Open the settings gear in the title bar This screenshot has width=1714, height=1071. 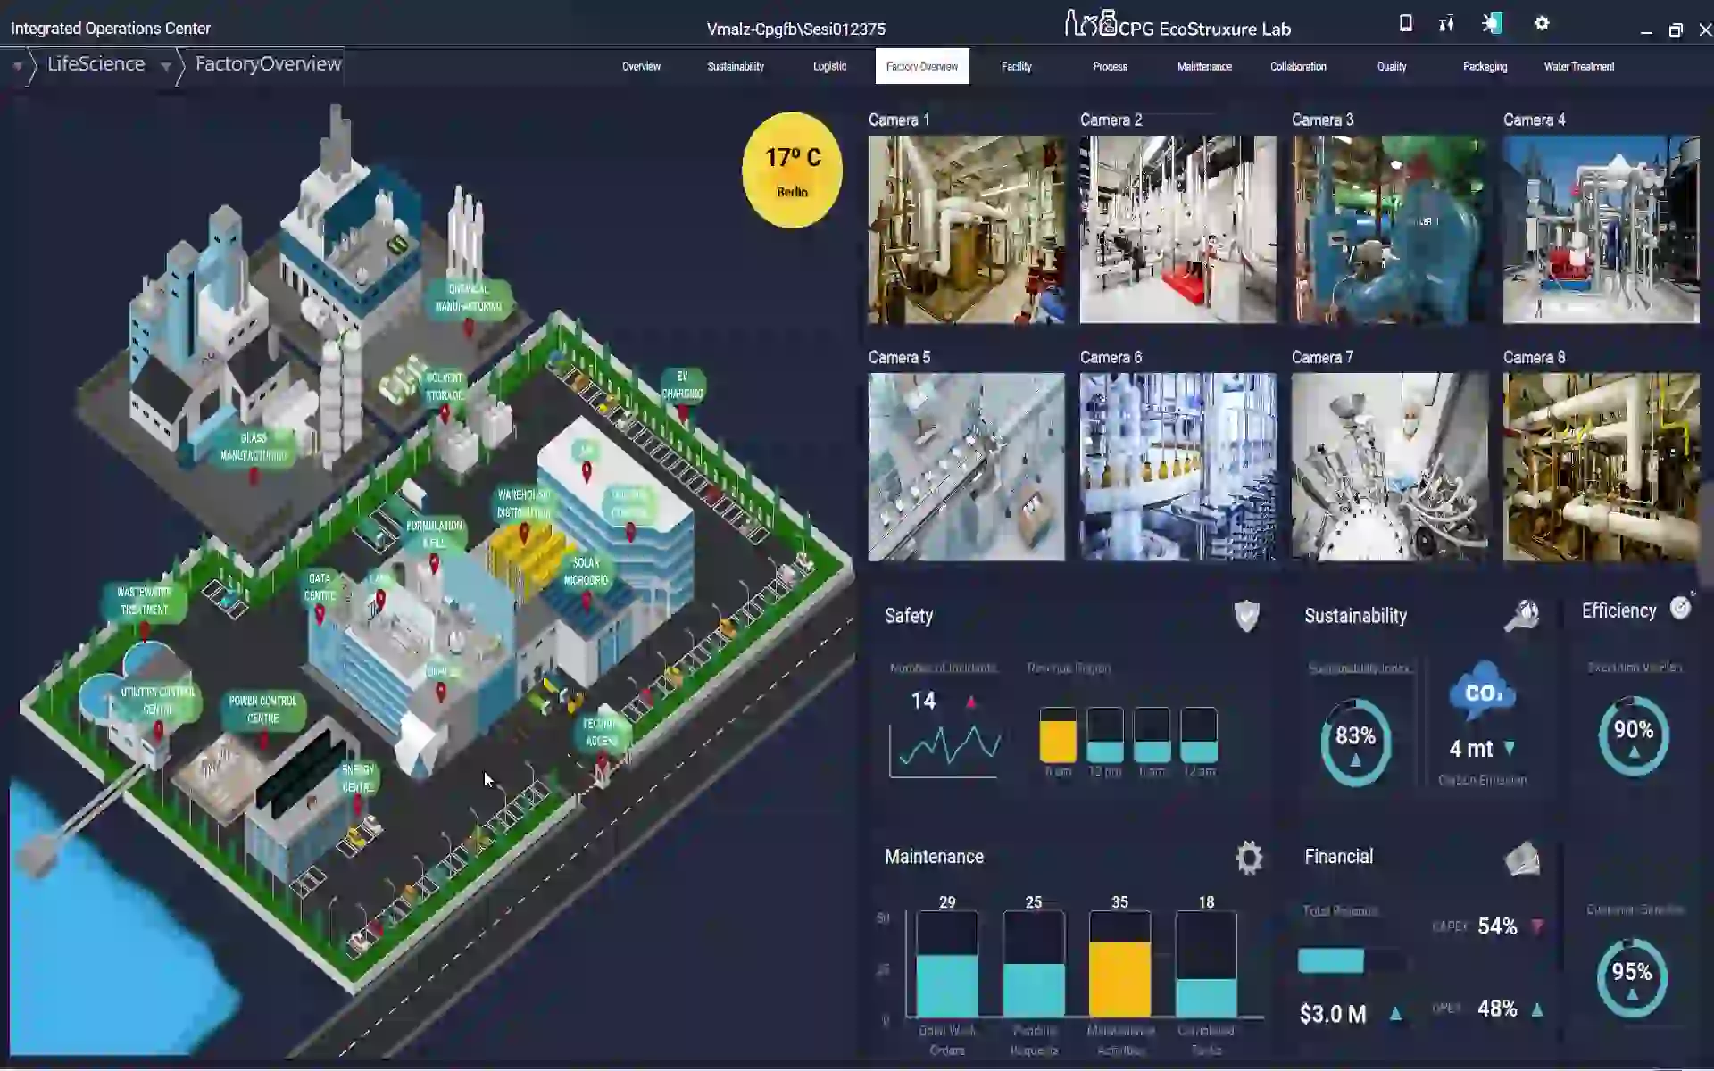(1542, 24)
